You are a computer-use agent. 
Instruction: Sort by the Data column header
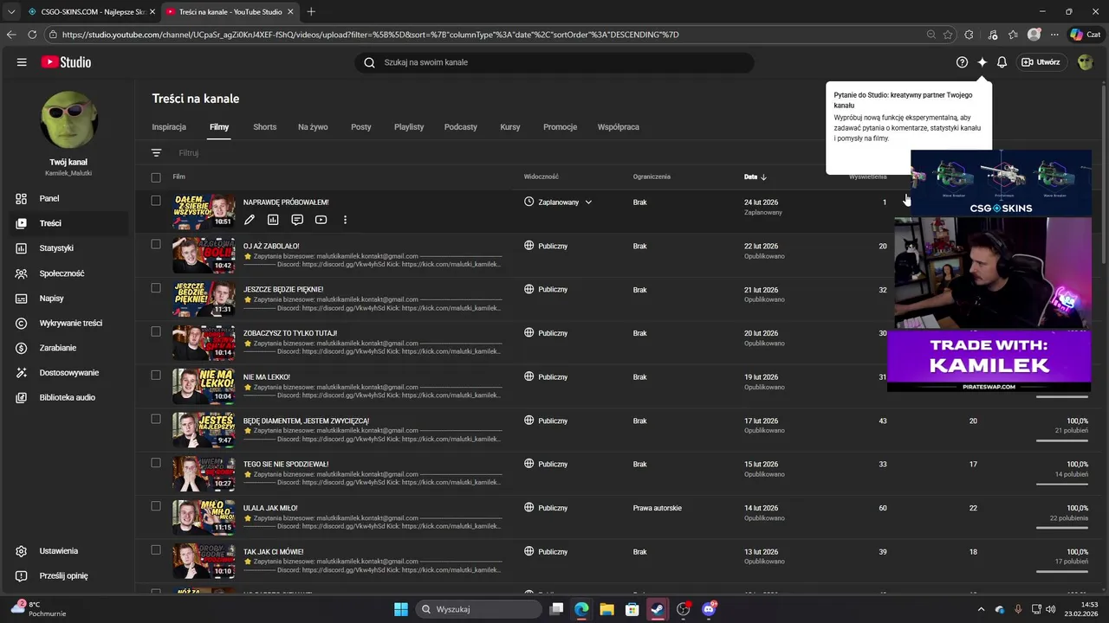(x=755, y=177)
